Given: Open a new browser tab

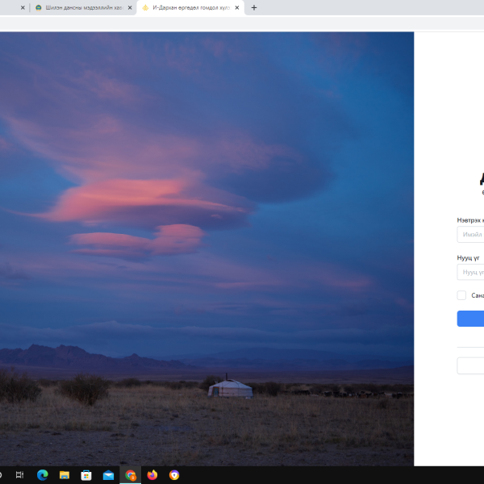Looking at the screenshot, I should [254, 8].
